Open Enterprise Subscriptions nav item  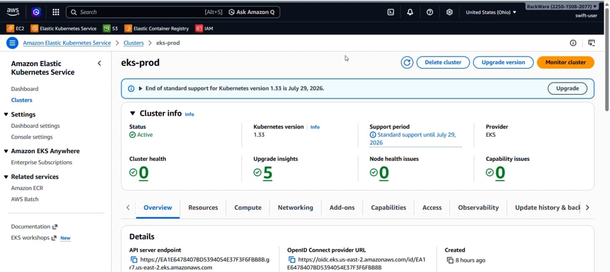[42, 162]
